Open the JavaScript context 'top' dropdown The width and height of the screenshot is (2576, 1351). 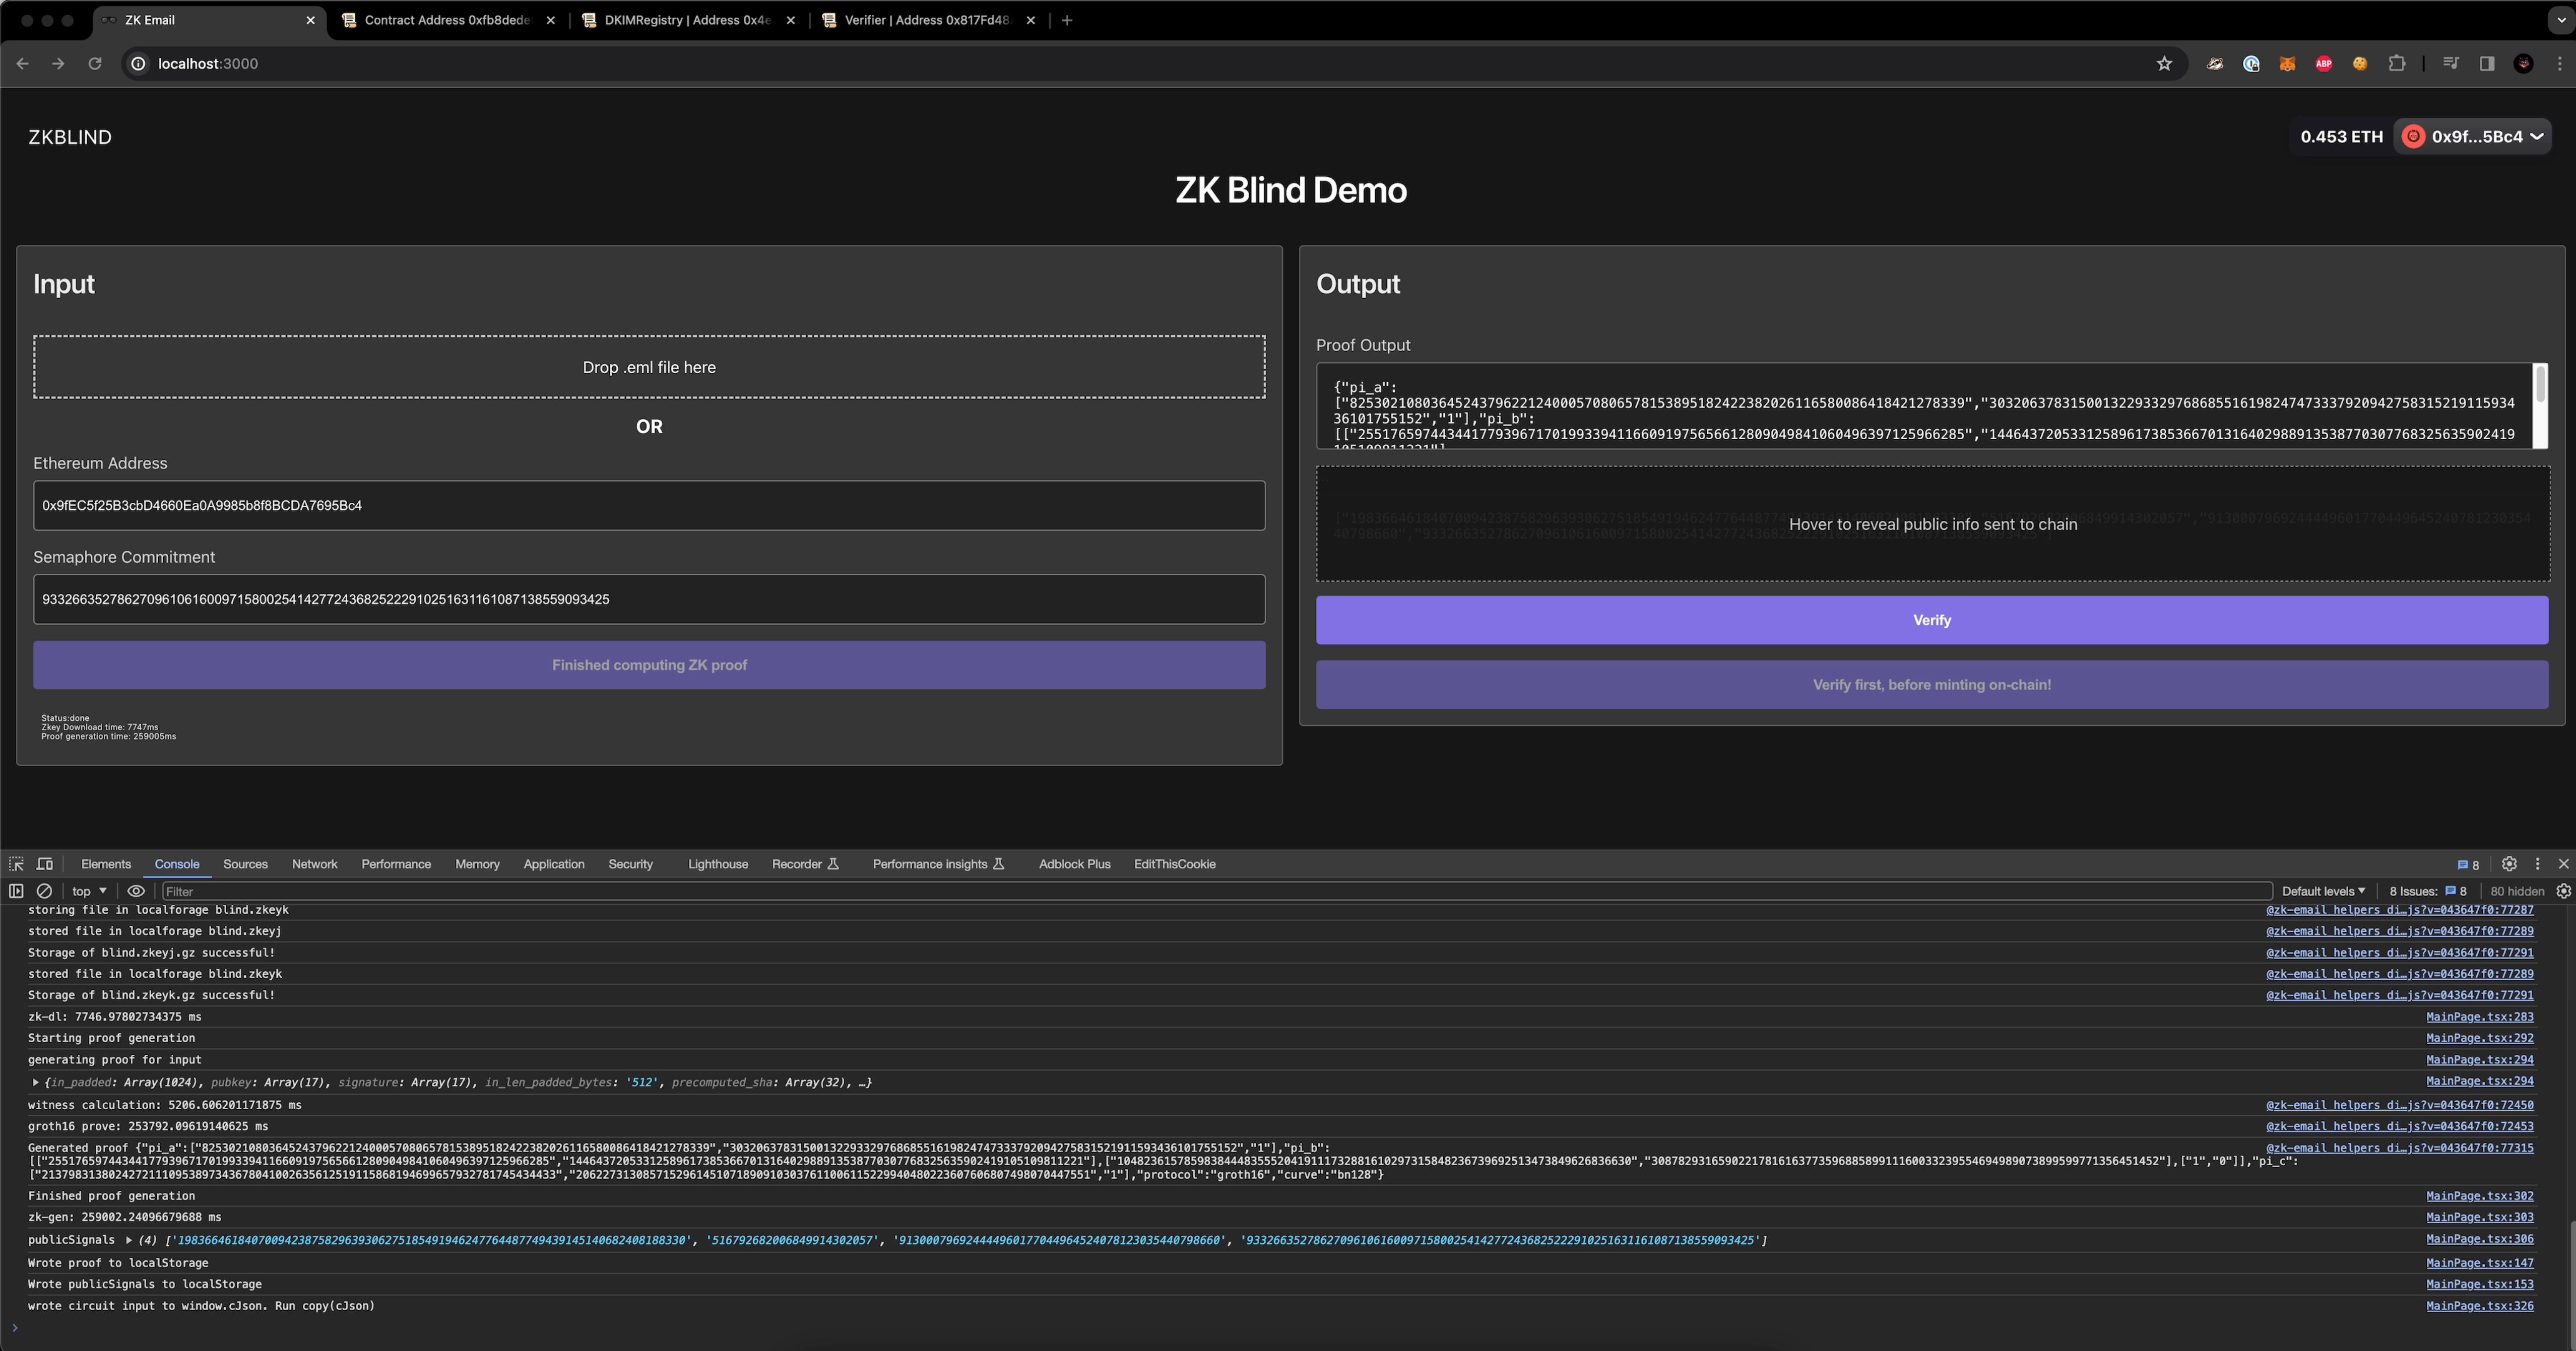(x=89, y=891)
